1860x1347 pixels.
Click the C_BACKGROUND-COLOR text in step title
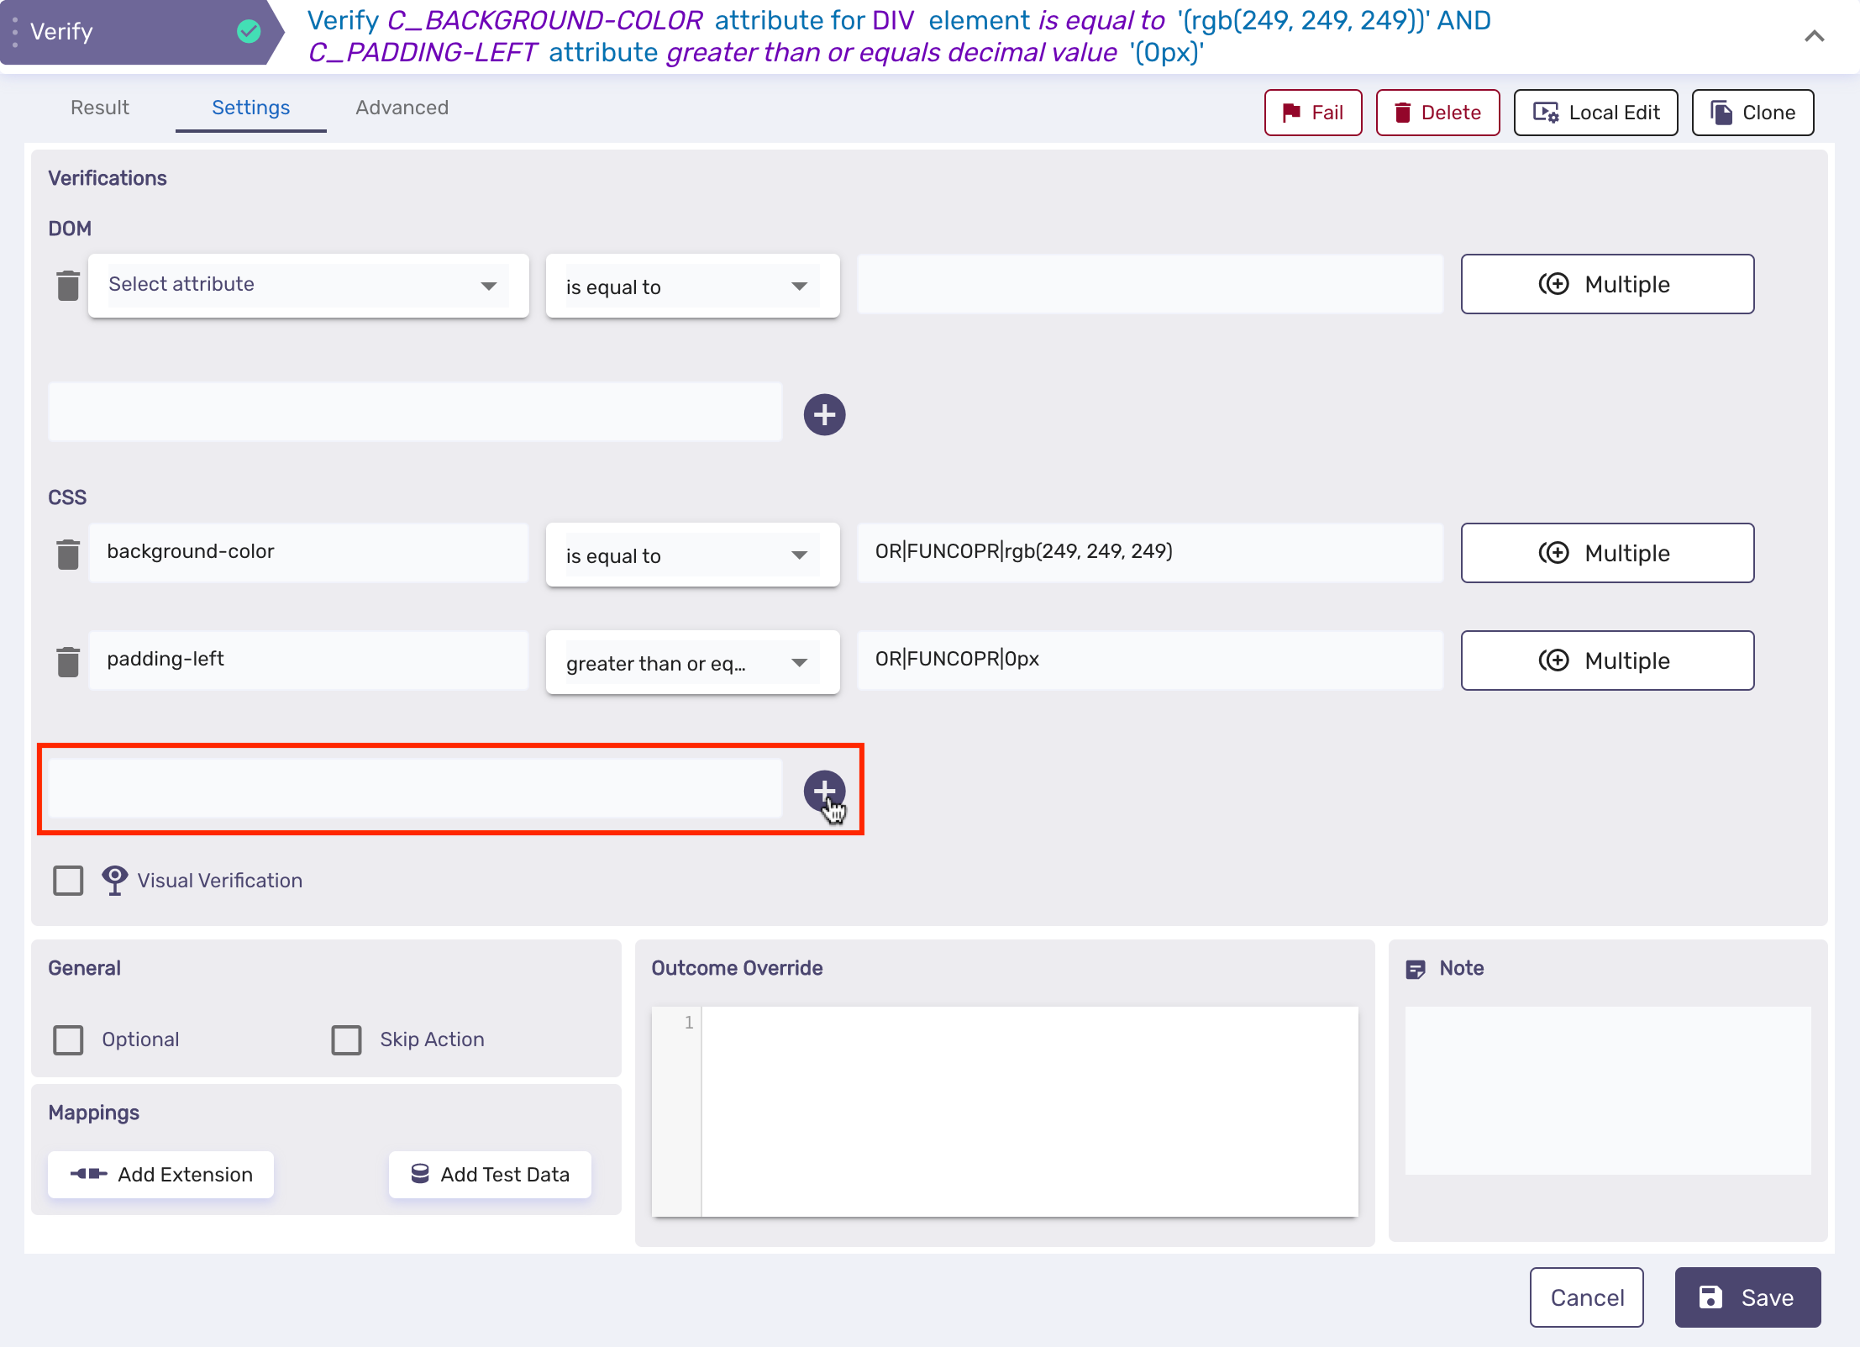coord(544,20)
